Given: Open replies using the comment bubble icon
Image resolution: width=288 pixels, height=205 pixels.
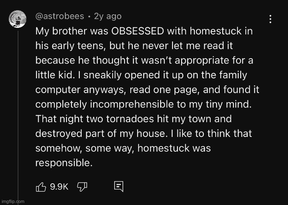Looking at the screenshot, I should pyautogui.click(x=119, y=187).
